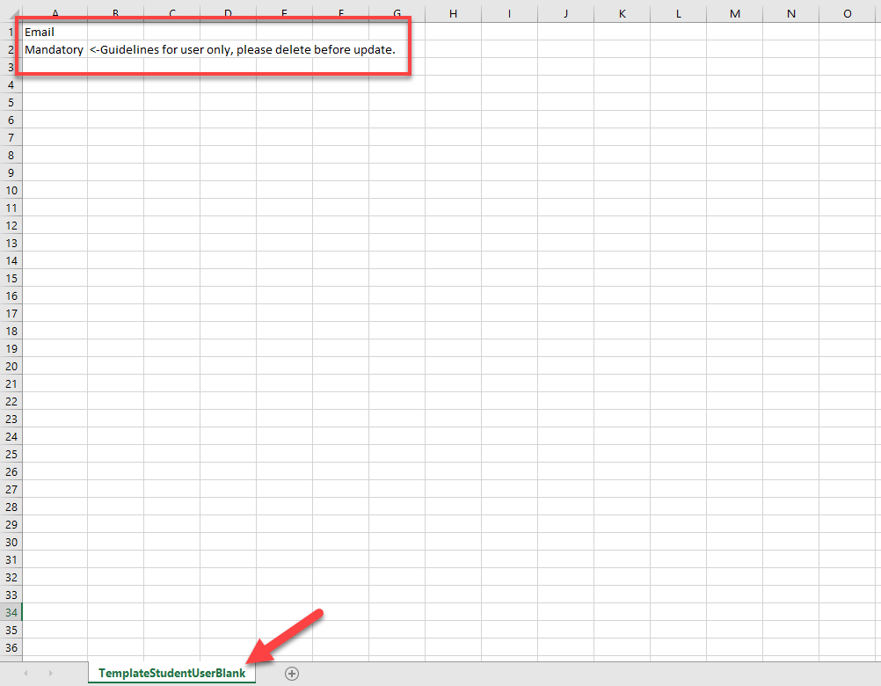The width and height of the screenshot is (881, 686).
Task: Select row 20 header
Action: pyautogui.click(x=11, y=366)
